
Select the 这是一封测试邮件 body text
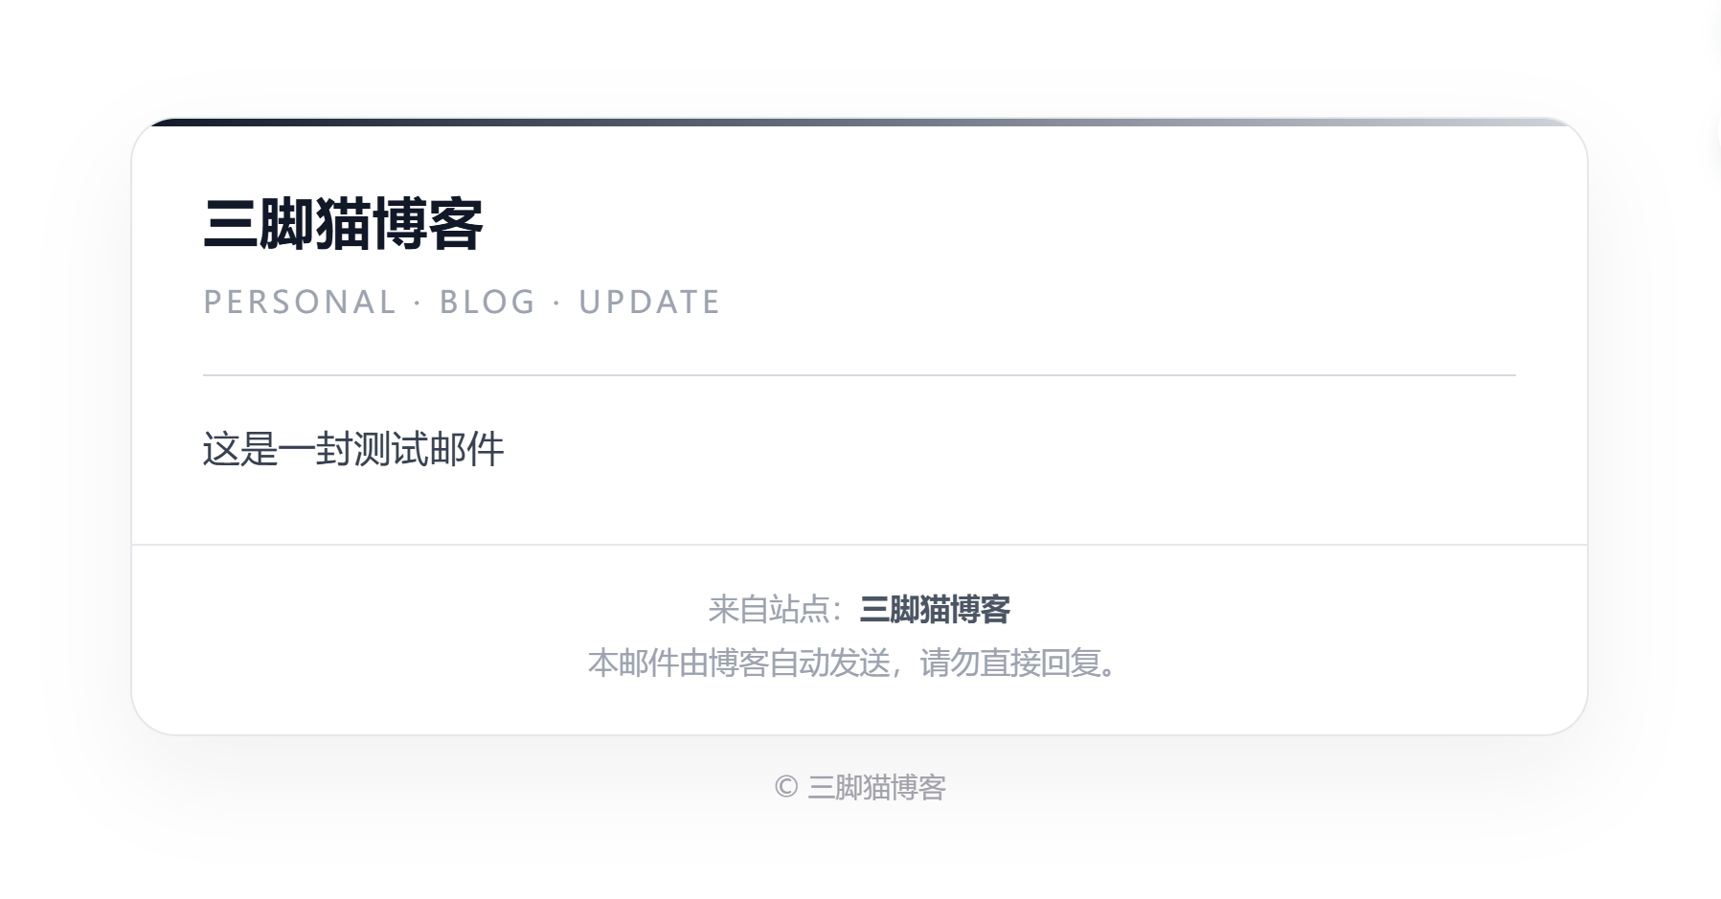pos(352,449)
